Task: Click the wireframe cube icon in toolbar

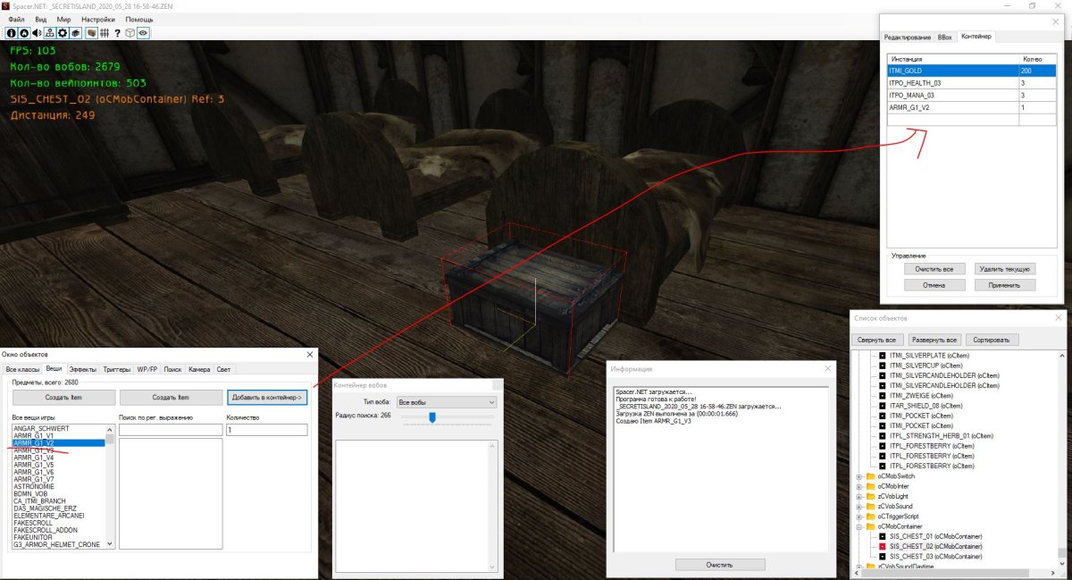Action: coord(130,32)
